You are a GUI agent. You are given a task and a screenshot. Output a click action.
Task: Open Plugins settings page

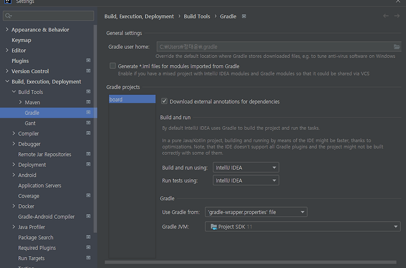click(x=20, y=61)
